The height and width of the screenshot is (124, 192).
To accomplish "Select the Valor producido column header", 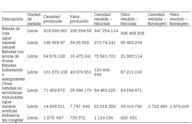I will pos(79,19).
